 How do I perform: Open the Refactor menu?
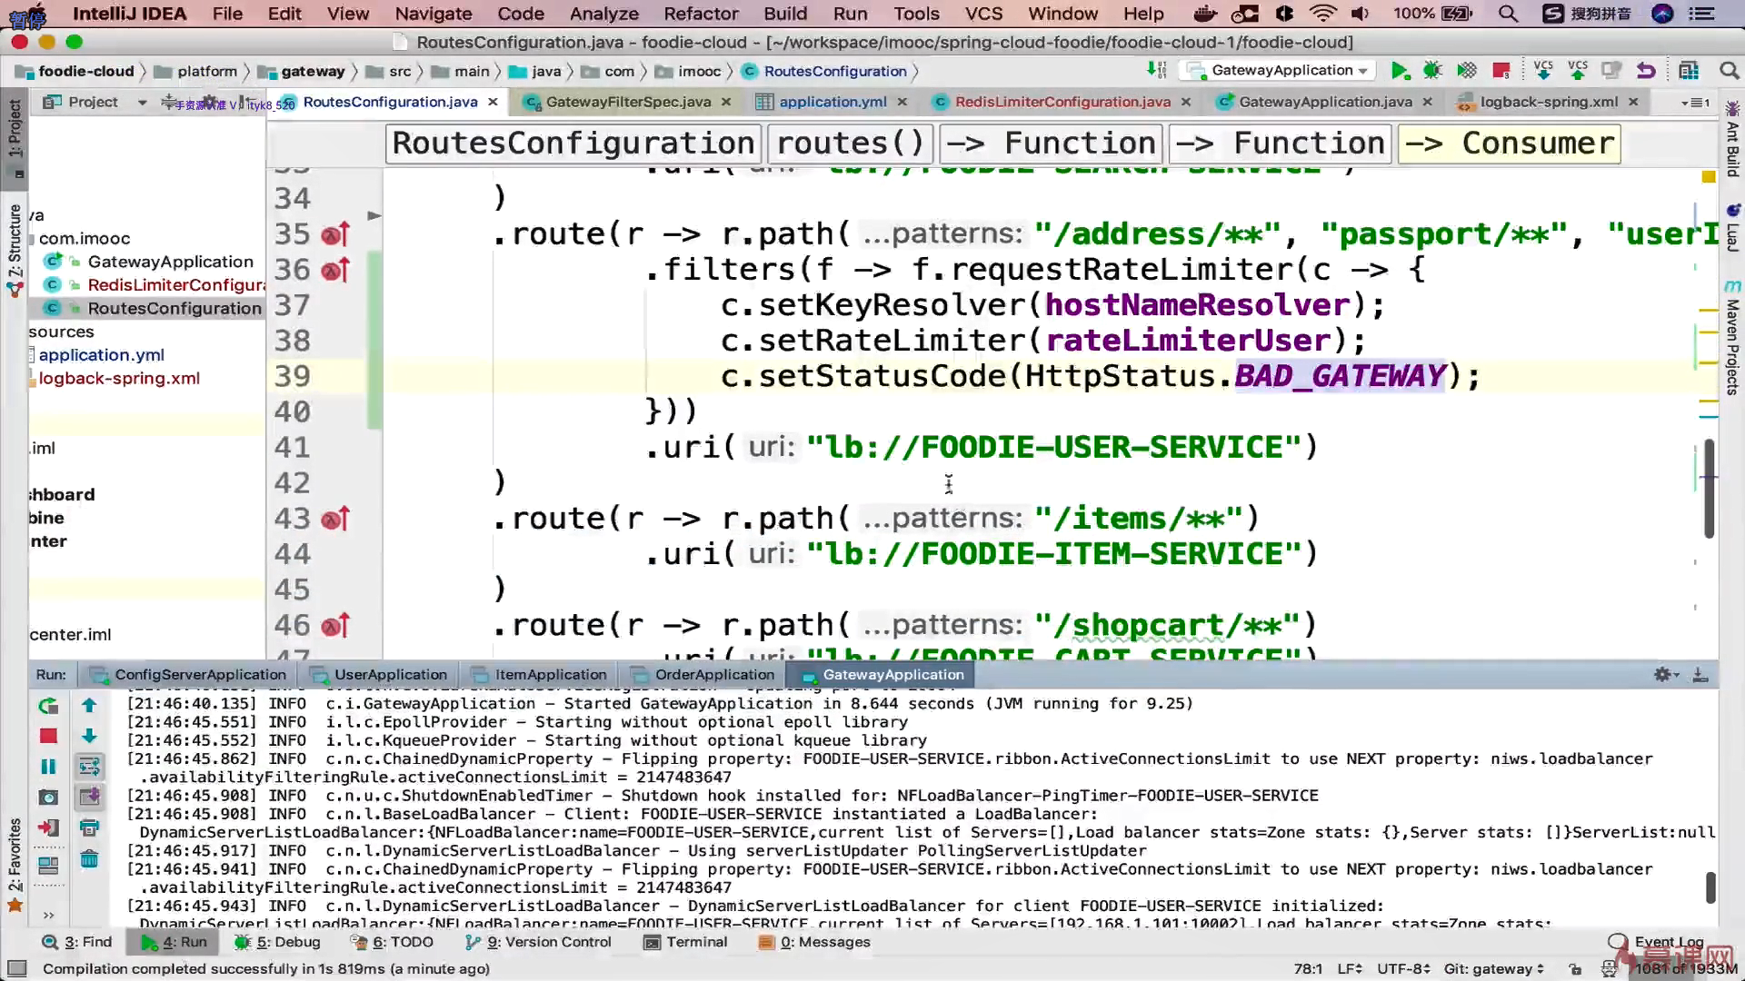click(x=700, y=14)
